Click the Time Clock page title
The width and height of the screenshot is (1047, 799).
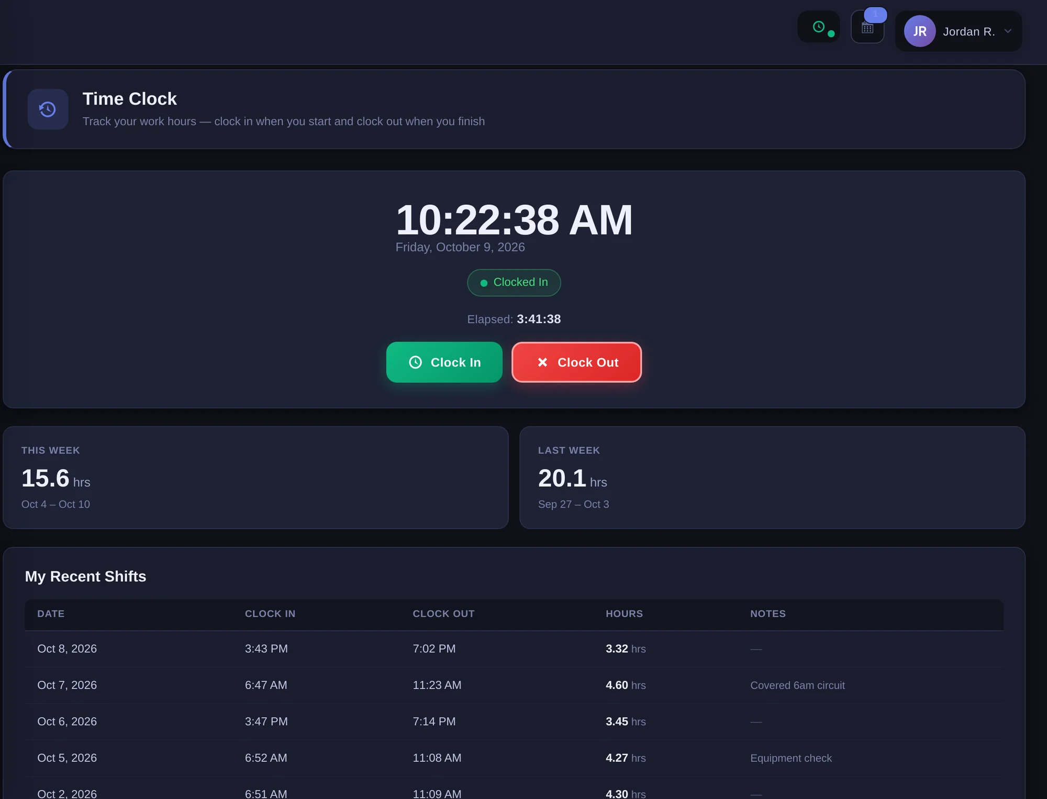(x=130, y=99)
